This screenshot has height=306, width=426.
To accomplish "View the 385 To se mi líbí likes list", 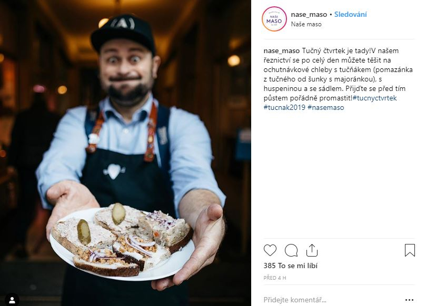I will tap(291, 266).
